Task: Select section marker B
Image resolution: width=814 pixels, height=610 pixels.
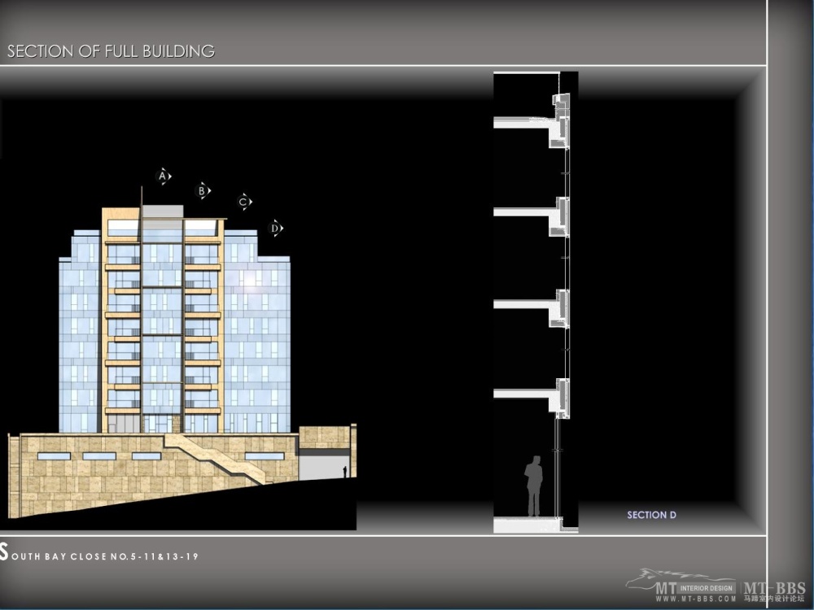Action: pos(202,190)
